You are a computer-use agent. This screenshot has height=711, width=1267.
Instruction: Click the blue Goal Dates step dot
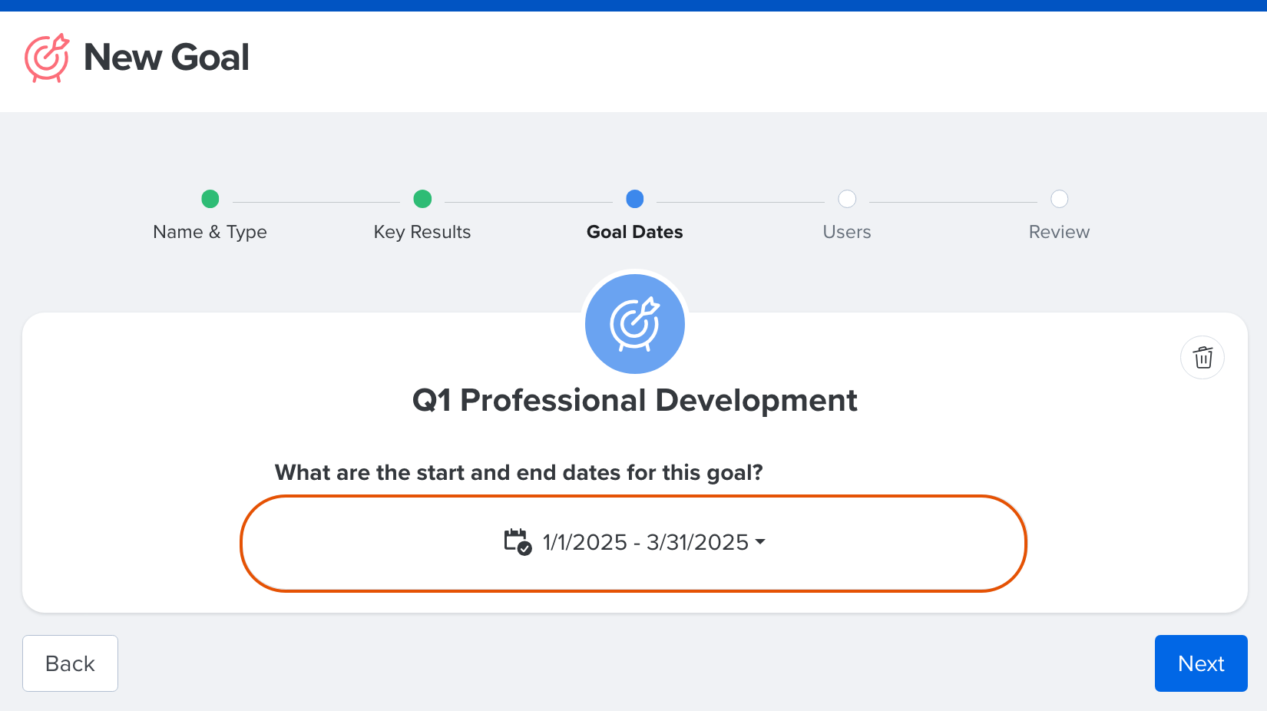(x=635, y=199)
